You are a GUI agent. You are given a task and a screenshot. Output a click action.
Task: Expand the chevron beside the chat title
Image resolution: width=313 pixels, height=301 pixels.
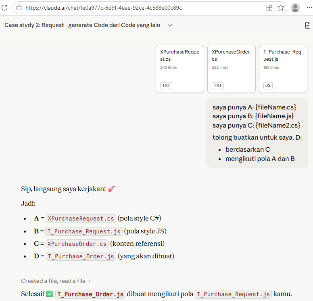pos(170,25)
